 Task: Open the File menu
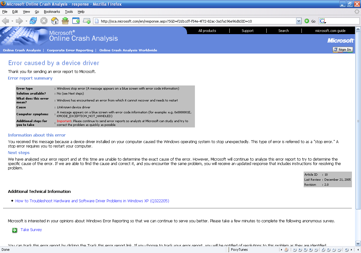tap(5, 12)
